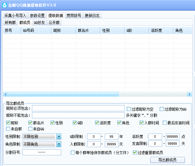195x166 pixels.
Task: Click the 导出群成员 button
Action: point(167,160)
